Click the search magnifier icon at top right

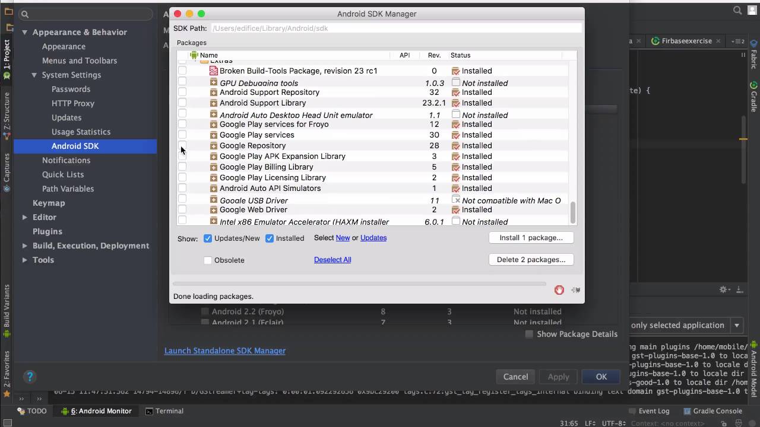737,10
